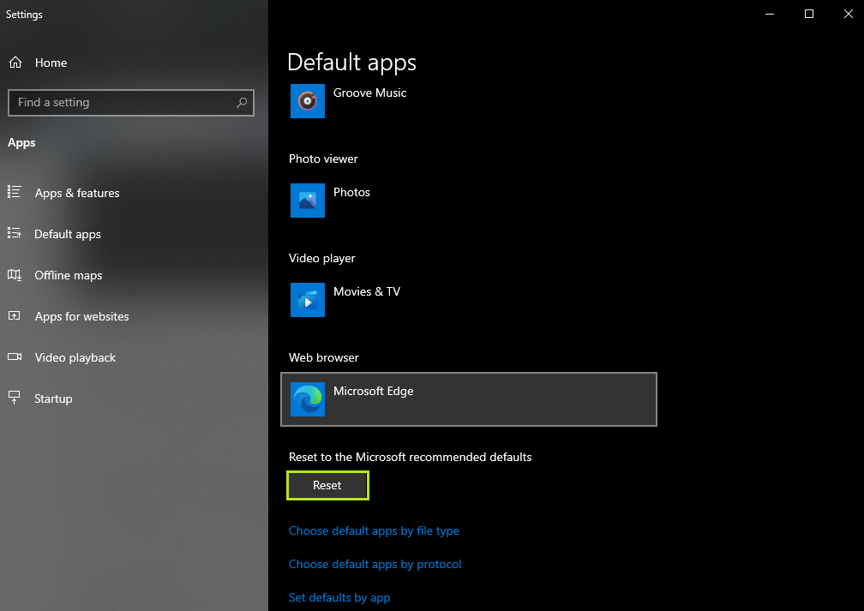The image size is (864, 611).
Task: Open Startup apps settings
Action: 53,398
